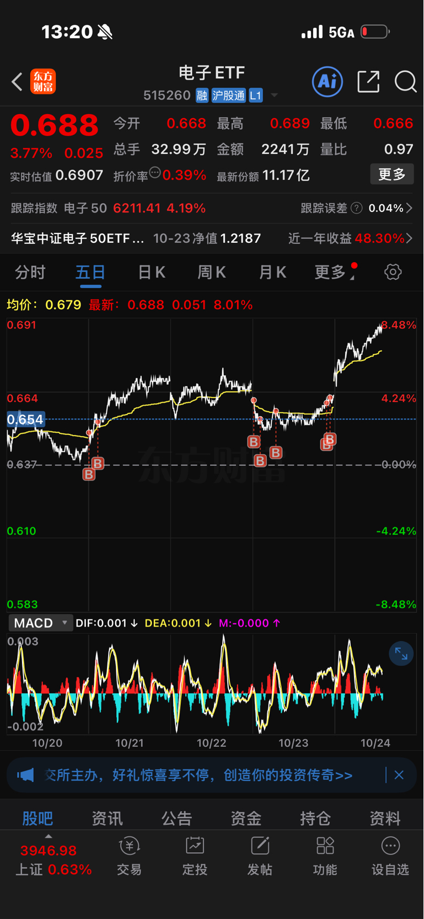Open the MACD indicator dropdown
The height and width of the screenshot is (919, 424).
pyautogui.click(x=41, y=623)
